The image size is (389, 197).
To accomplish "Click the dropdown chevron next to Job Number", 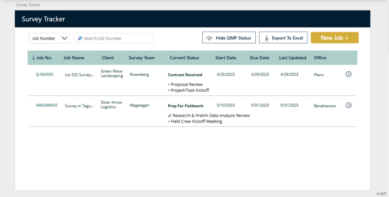I will click(64, 38).
